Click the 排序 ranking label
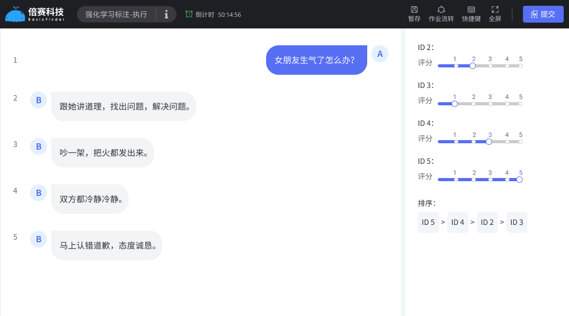This screenshot has height=316, width=569. click(x=426, y=203)
